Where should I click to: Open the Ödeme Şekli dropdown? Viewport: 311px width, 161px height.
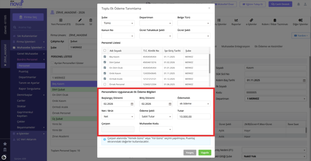[156, 116]
